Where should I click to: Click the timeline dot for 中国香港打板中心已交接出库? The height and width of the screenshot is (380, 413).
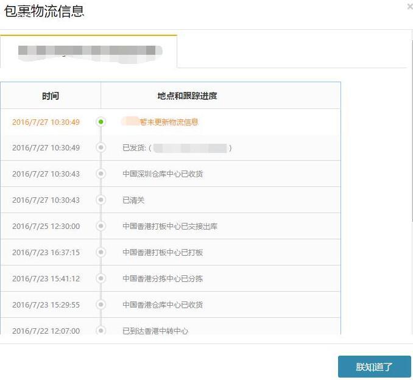[101, 226]
